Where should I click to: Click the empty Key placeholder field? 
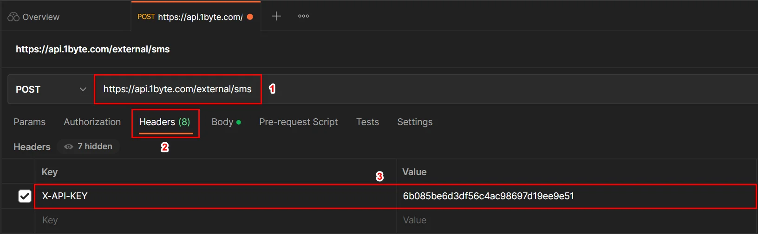coord(216,220)
